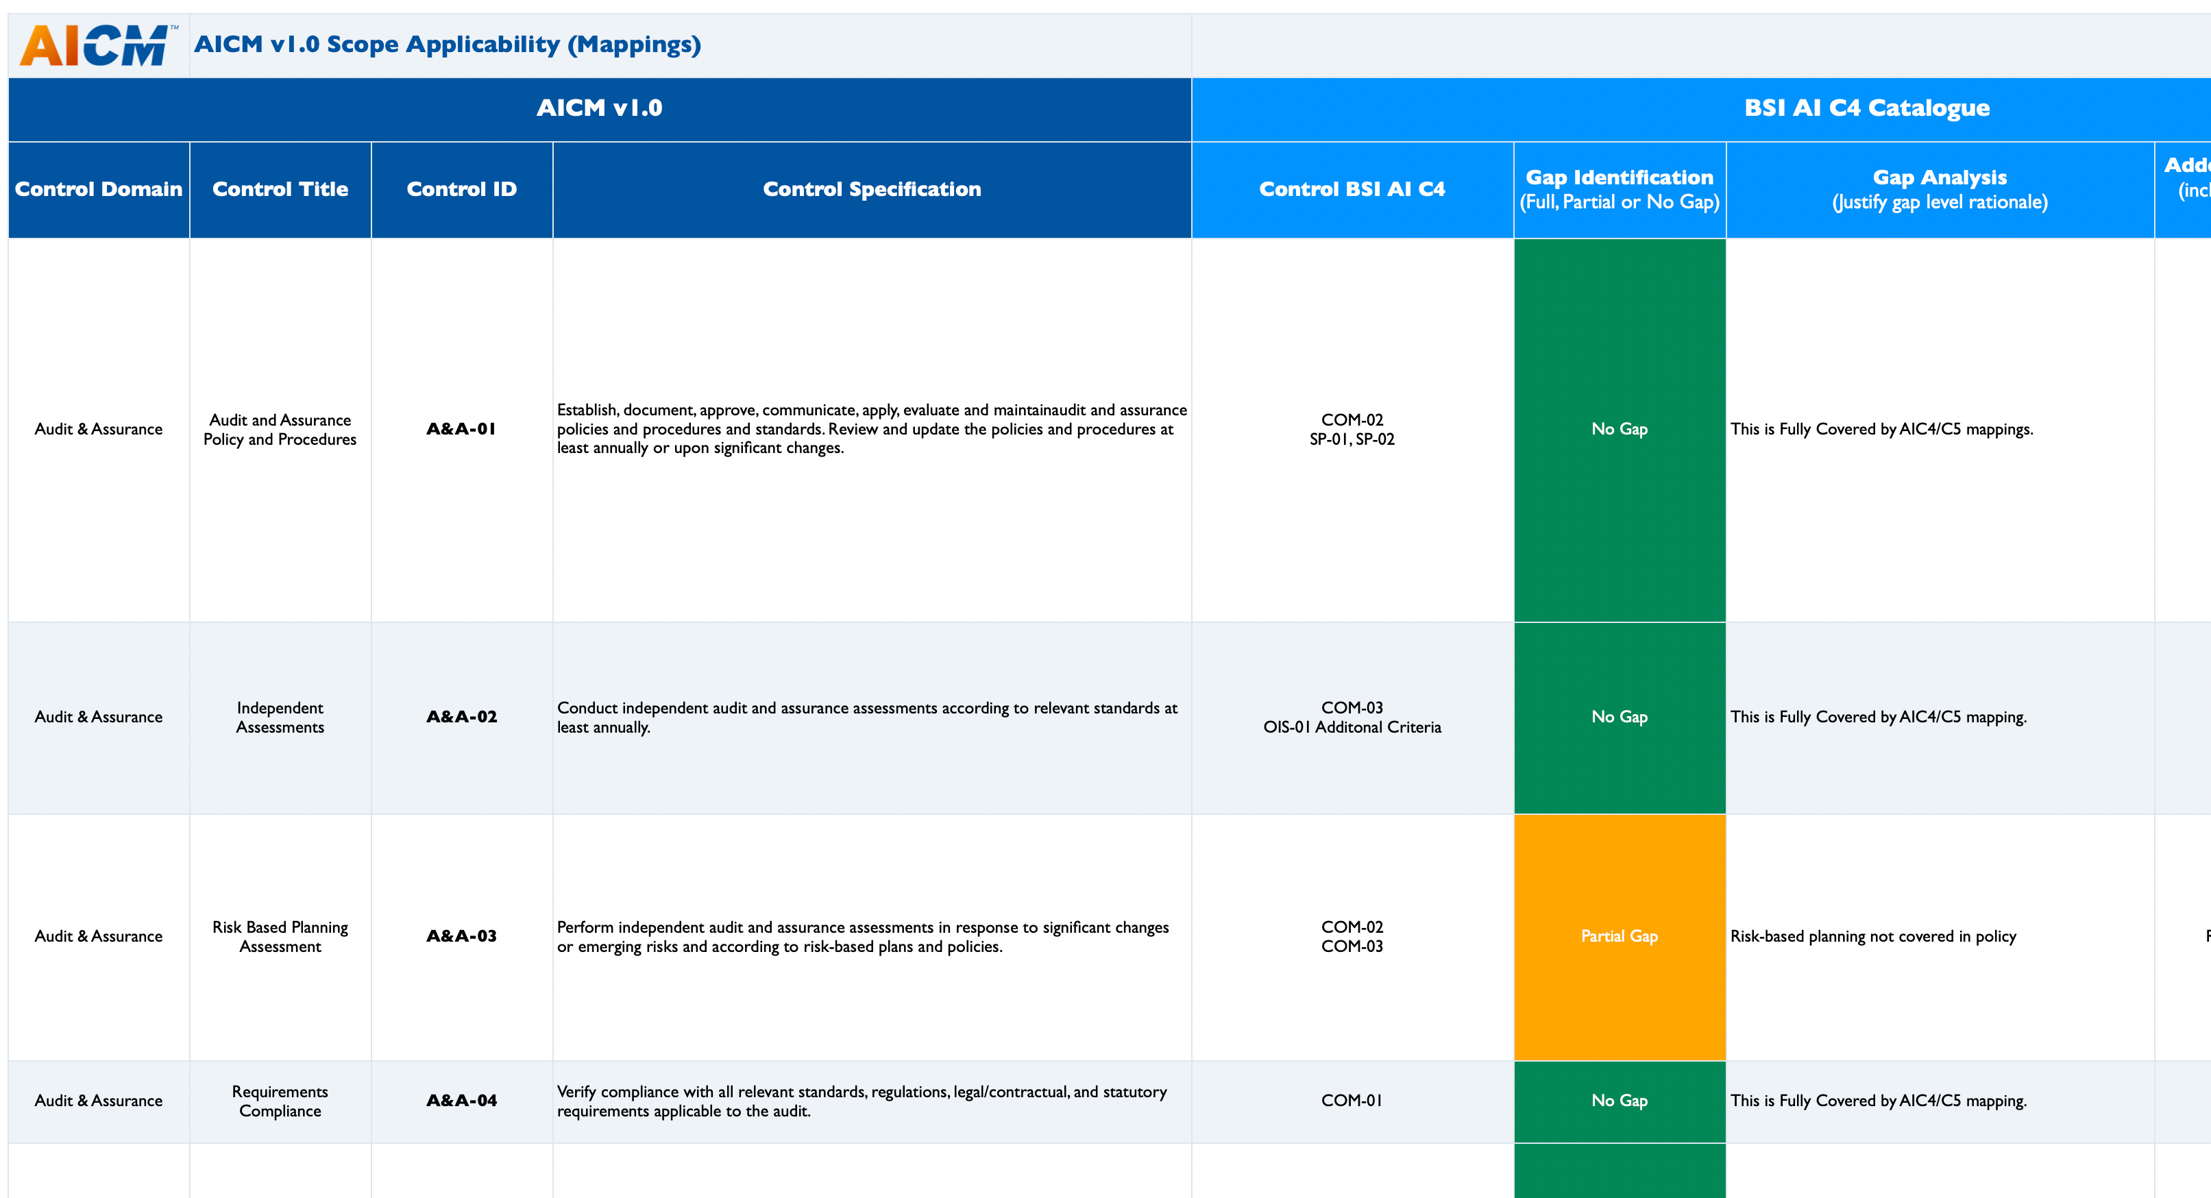This screenshot has height=1198, width=2211.
Task: Select the A&A-03 control ID cell
Action: click(x=462, y=936)
